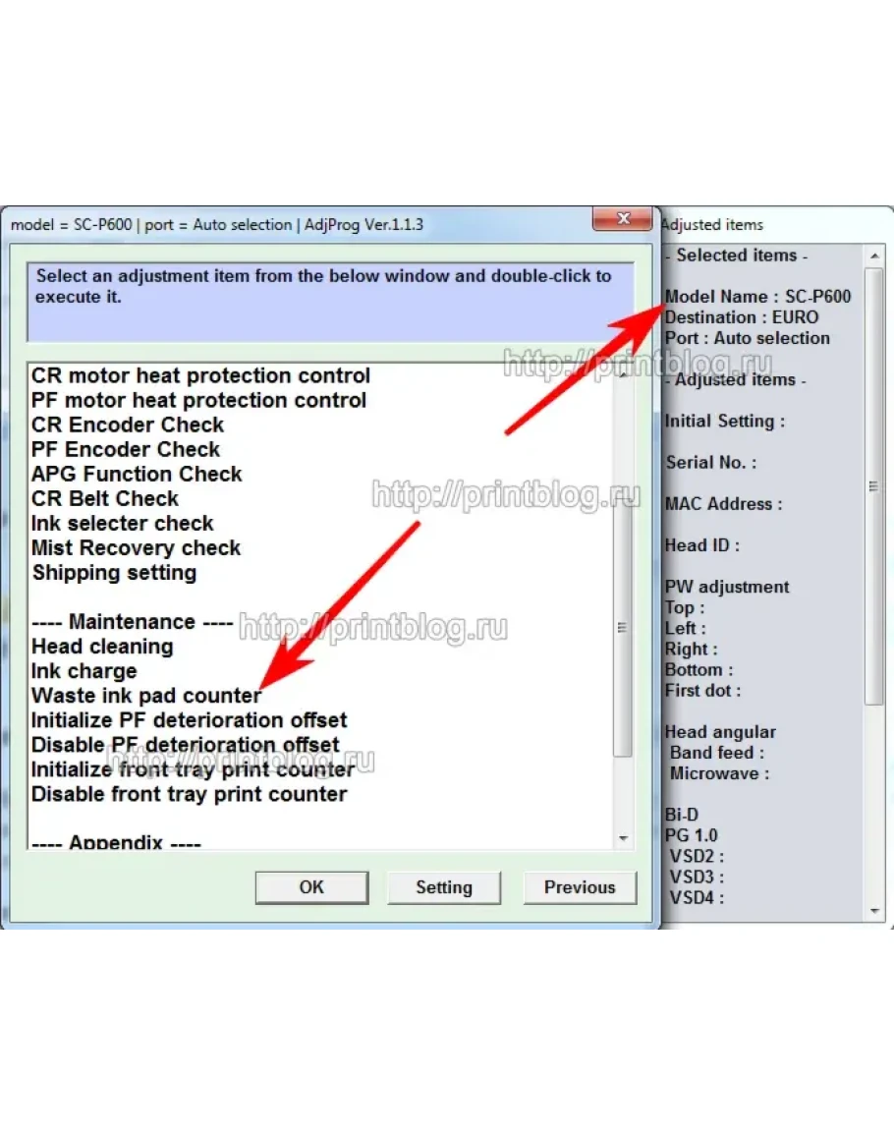Viewport: 894px width, 1135px height.
Task: Select Head cleaning in Maintenance list
Action: tap(102, 647)
